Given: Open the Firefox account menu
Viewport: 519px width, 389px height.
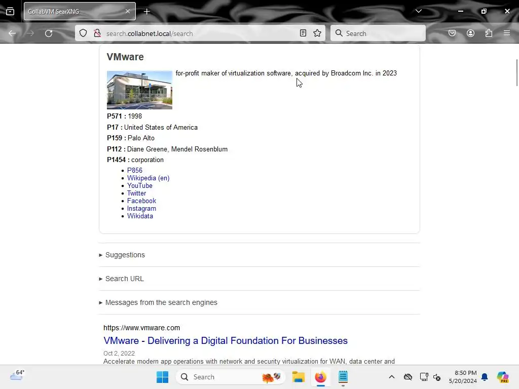Looking at the screenshot, I should pos(470,33).
